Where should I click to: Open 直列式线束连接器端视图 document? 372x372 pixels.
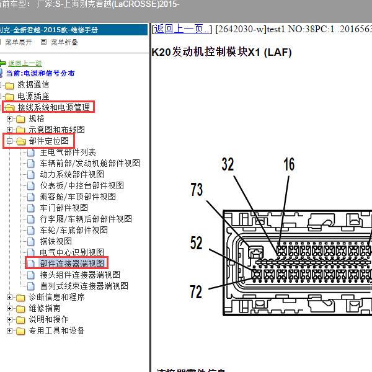tap(84, 286)
